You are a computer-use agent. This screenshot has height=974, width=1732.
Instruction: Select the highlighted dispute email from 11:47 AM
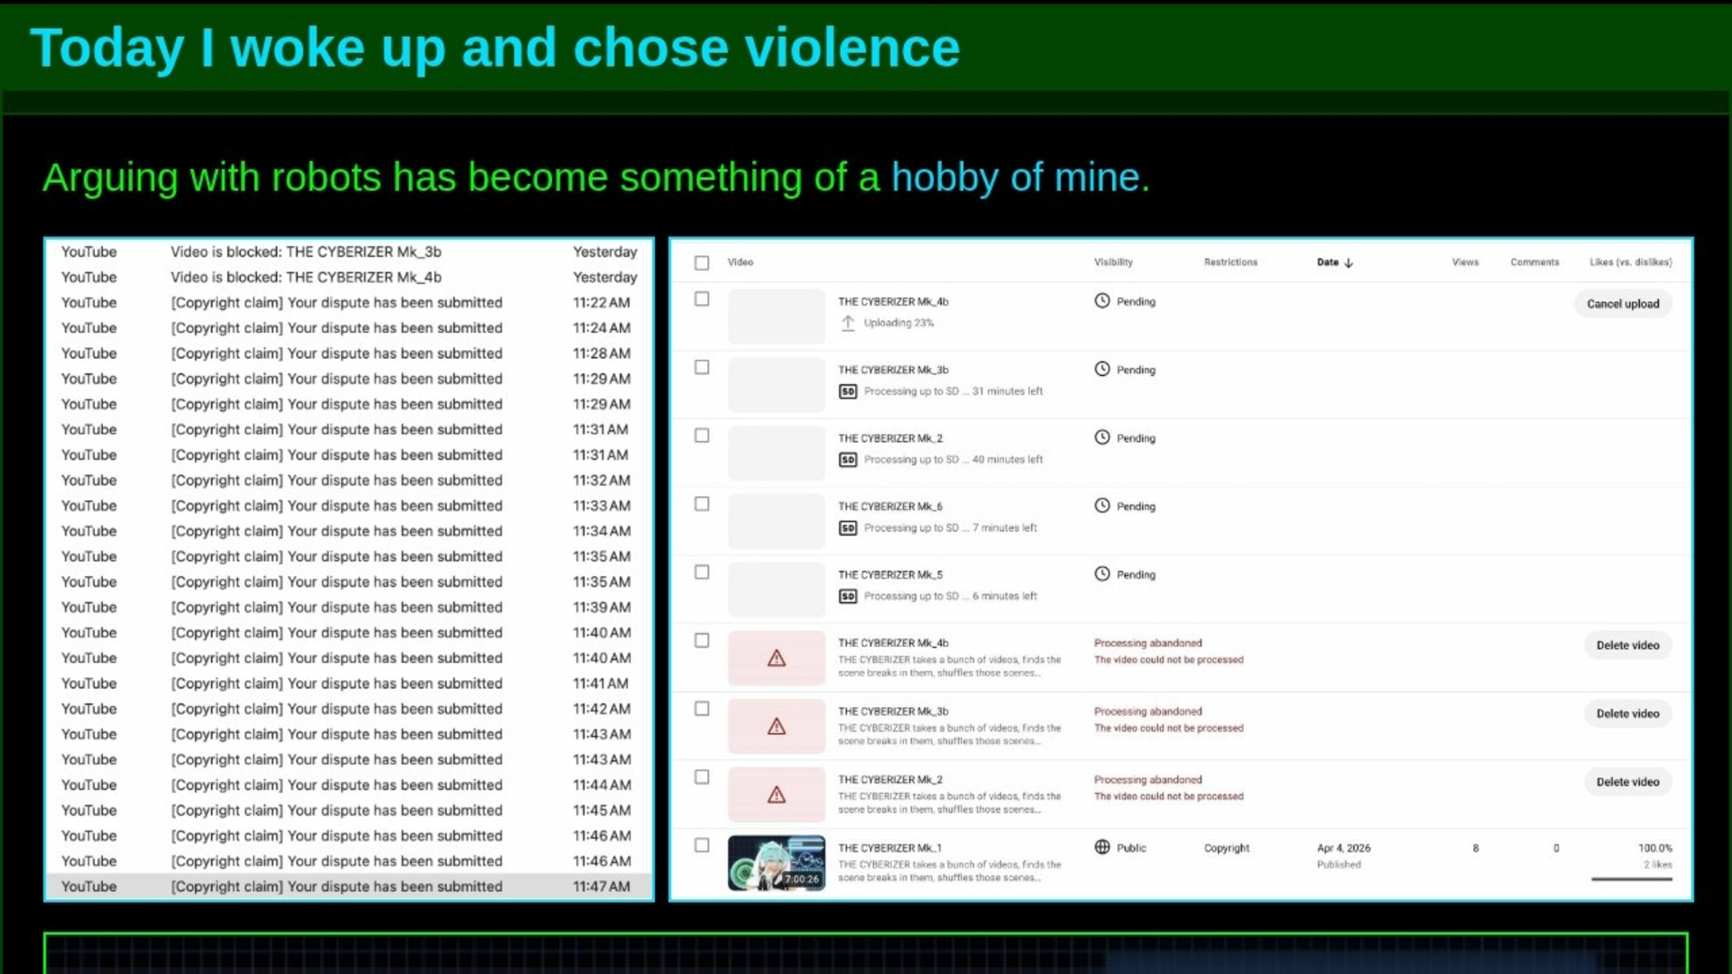pyautogui.click(x=349, y=887)
